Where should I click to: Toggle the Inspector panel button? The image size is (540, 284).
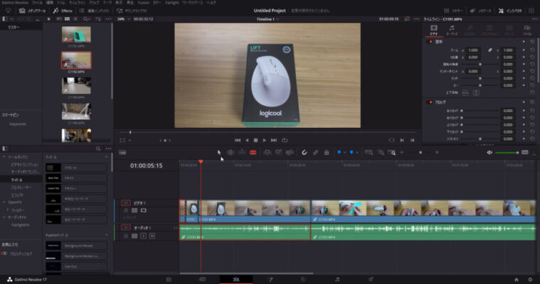click(x=510, y=11)
